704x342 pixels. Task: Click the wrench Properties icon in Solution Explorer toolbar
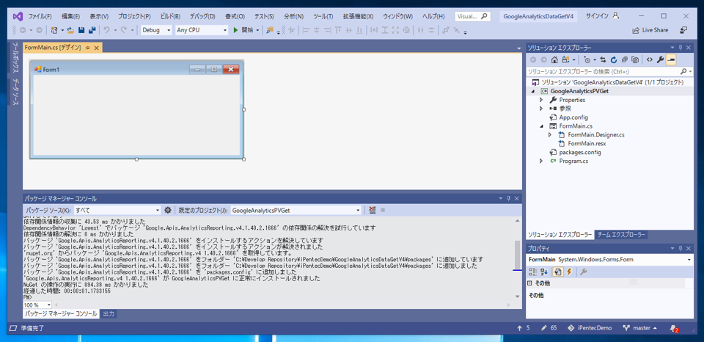(x=660, y=59)
